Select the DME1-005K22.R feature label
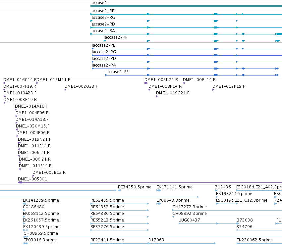This screenshot has height=245, width=282. click(x=161, y=80)
